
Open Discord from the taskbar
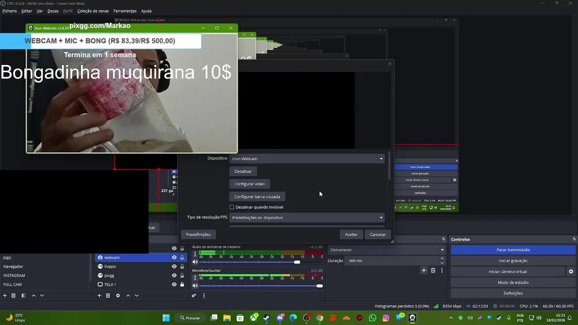coord(280,318)
